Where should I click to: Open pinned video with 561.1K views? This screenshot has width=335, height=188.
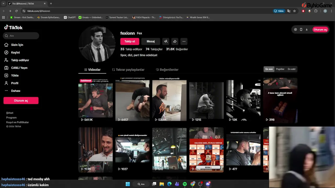pyautogui.click(x=96, y=100)
